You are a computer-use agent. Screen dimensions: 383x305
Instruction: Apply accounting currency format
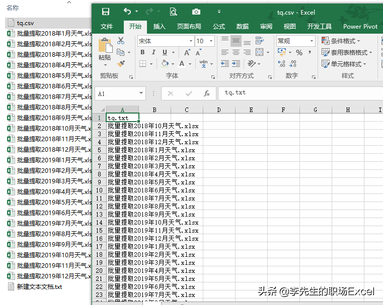[282, 52]
